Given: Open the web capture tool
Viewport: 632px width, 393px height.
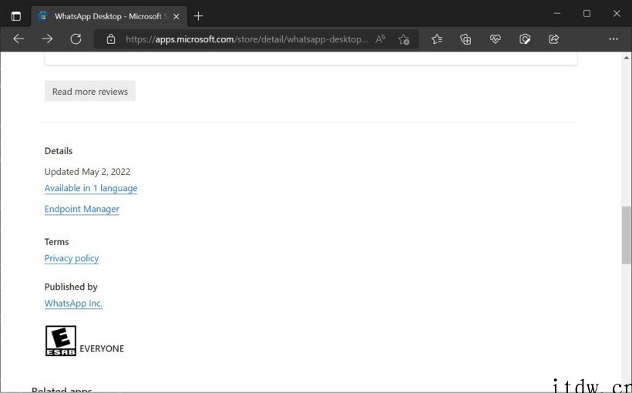Looking at the screenshot, I should (x=525, y=39).
